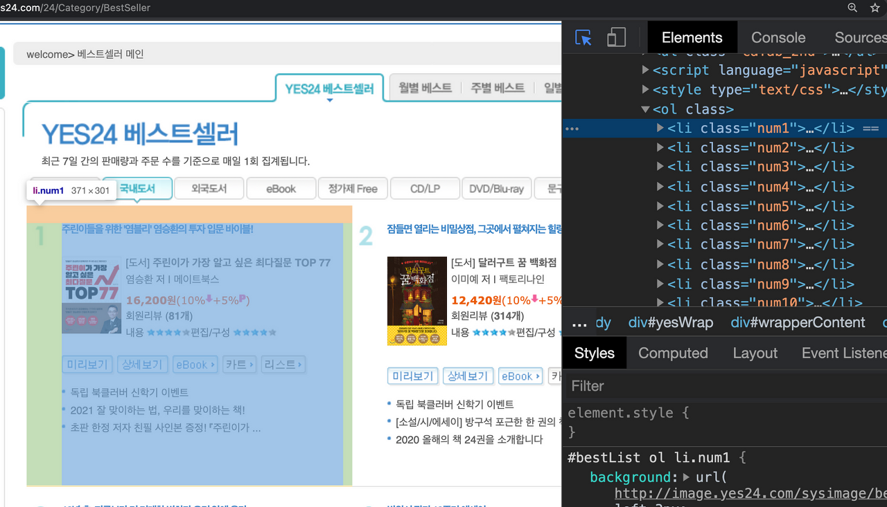Click the 염승환 author link
887x507 pixels.
point(140,279)
